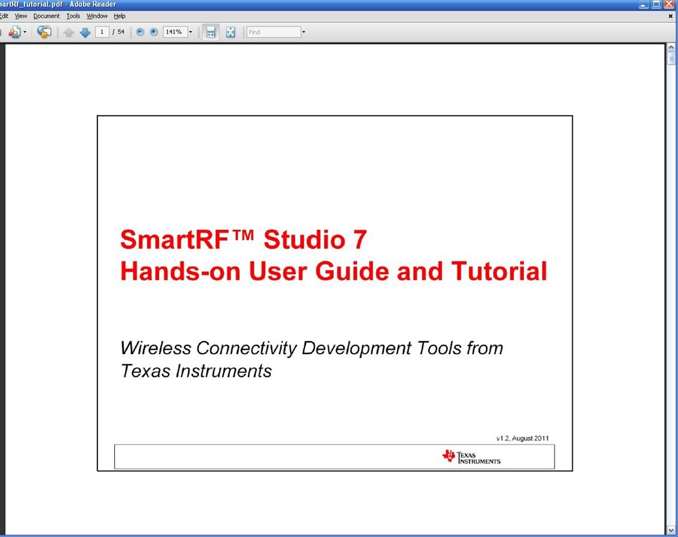678x537 pixels.
Task: Click 'Hands-on User Guide and Tutorial' heading
Action: click(334, 271)
